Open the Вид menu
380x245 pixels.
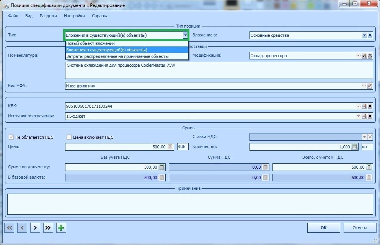point(29,16)
